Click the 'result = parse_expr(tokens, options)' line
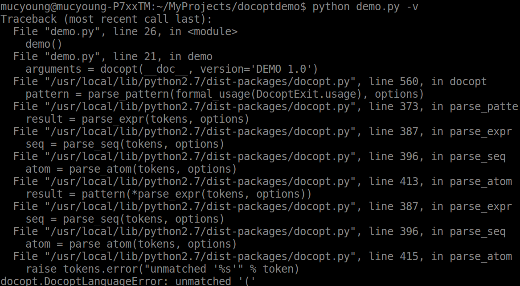 (137, 119)
